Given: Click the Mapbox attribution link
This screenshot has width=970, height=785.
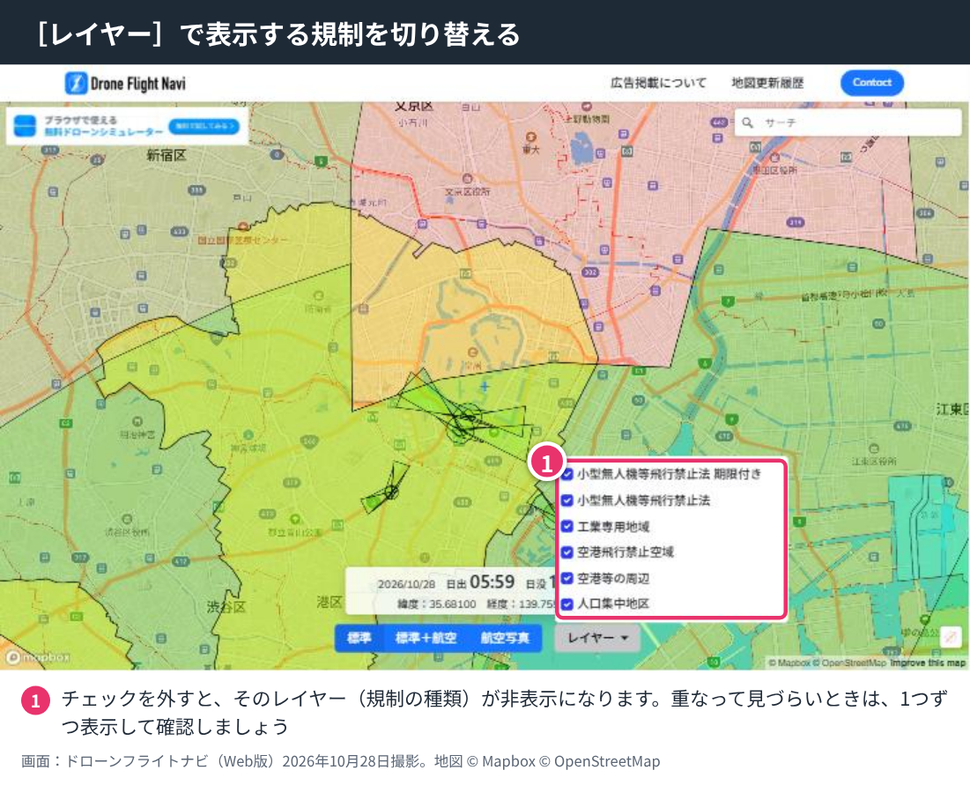Looking at the screenshot, I should pyautogui.click(x=789, y=663).
